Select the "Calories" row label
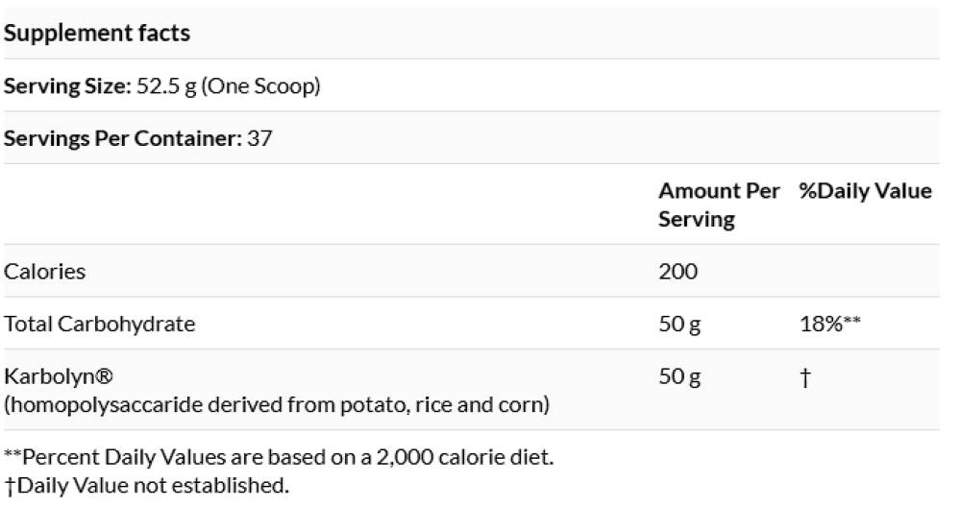 click(x=44, y=272)
